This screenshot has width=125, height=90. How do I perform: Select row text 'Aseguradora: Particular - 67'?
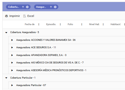tap(31, 85)
